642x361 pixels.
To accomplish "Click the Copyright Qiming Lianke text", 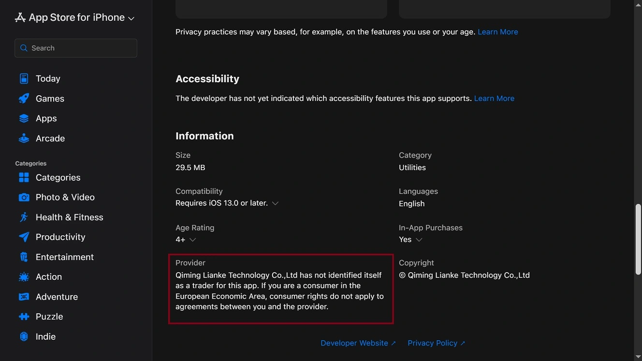I will click(464, 275).
